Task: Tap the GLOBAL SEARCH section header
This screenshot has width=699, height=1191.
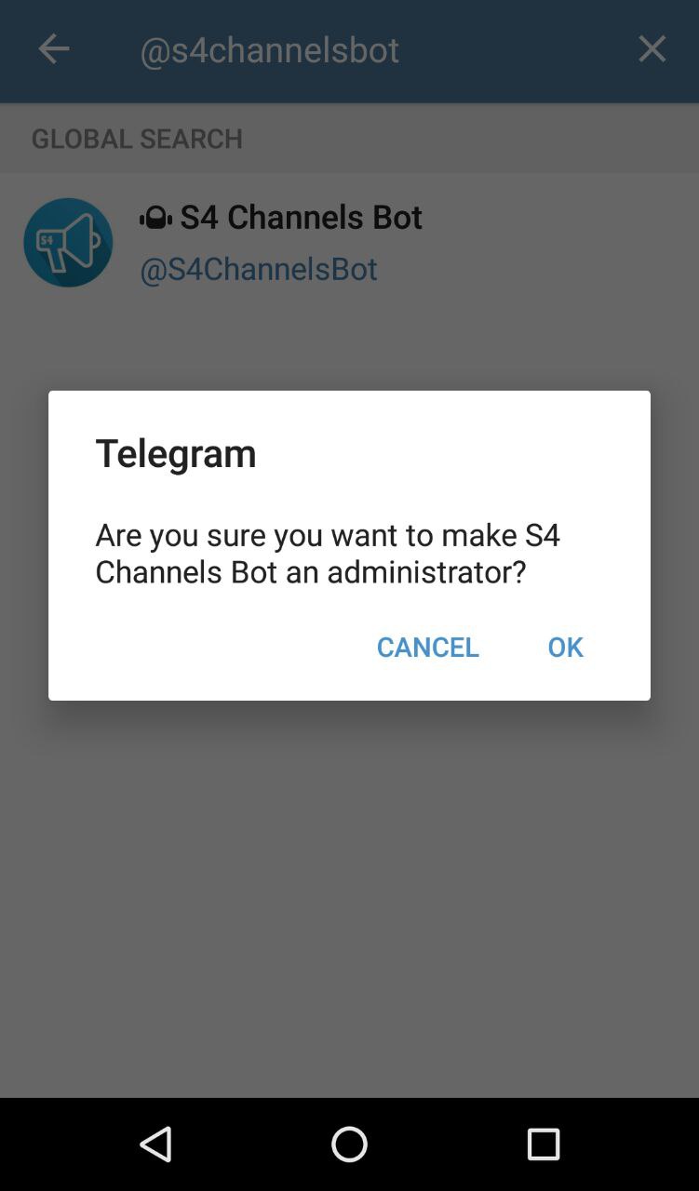Action: pyautogui.click(x=137, y=139)
